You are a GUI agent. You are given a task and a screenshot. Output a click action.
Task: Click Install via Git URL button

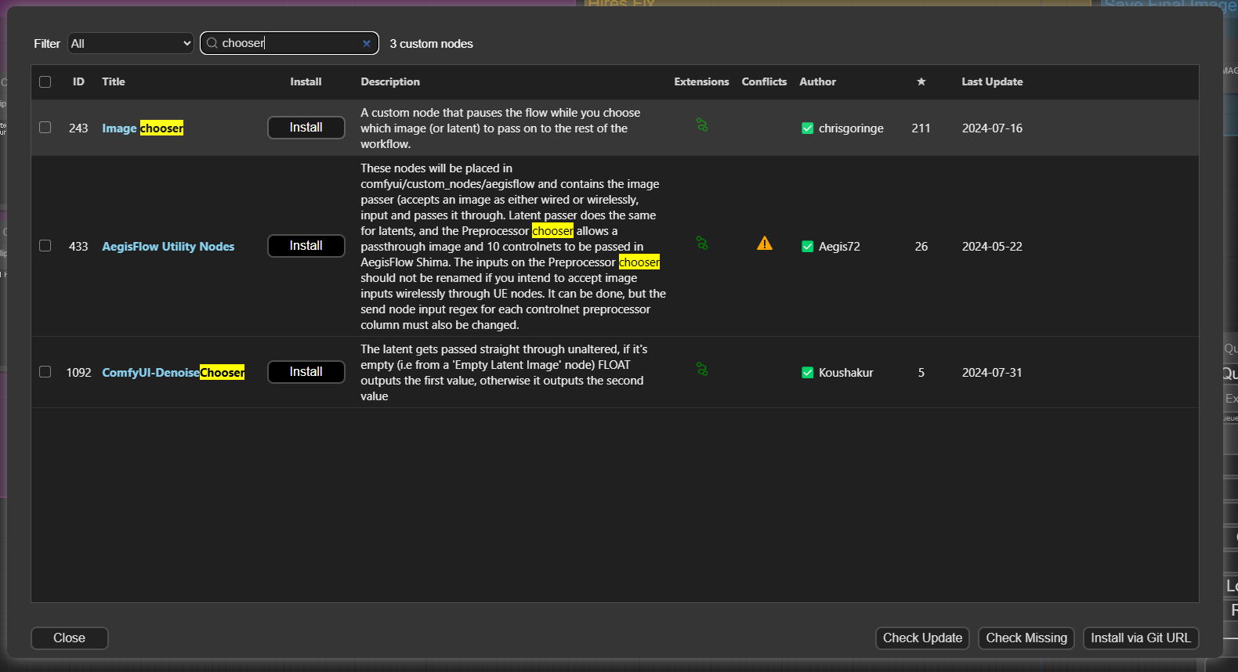pyautogui.click(x=1141, y=638)
